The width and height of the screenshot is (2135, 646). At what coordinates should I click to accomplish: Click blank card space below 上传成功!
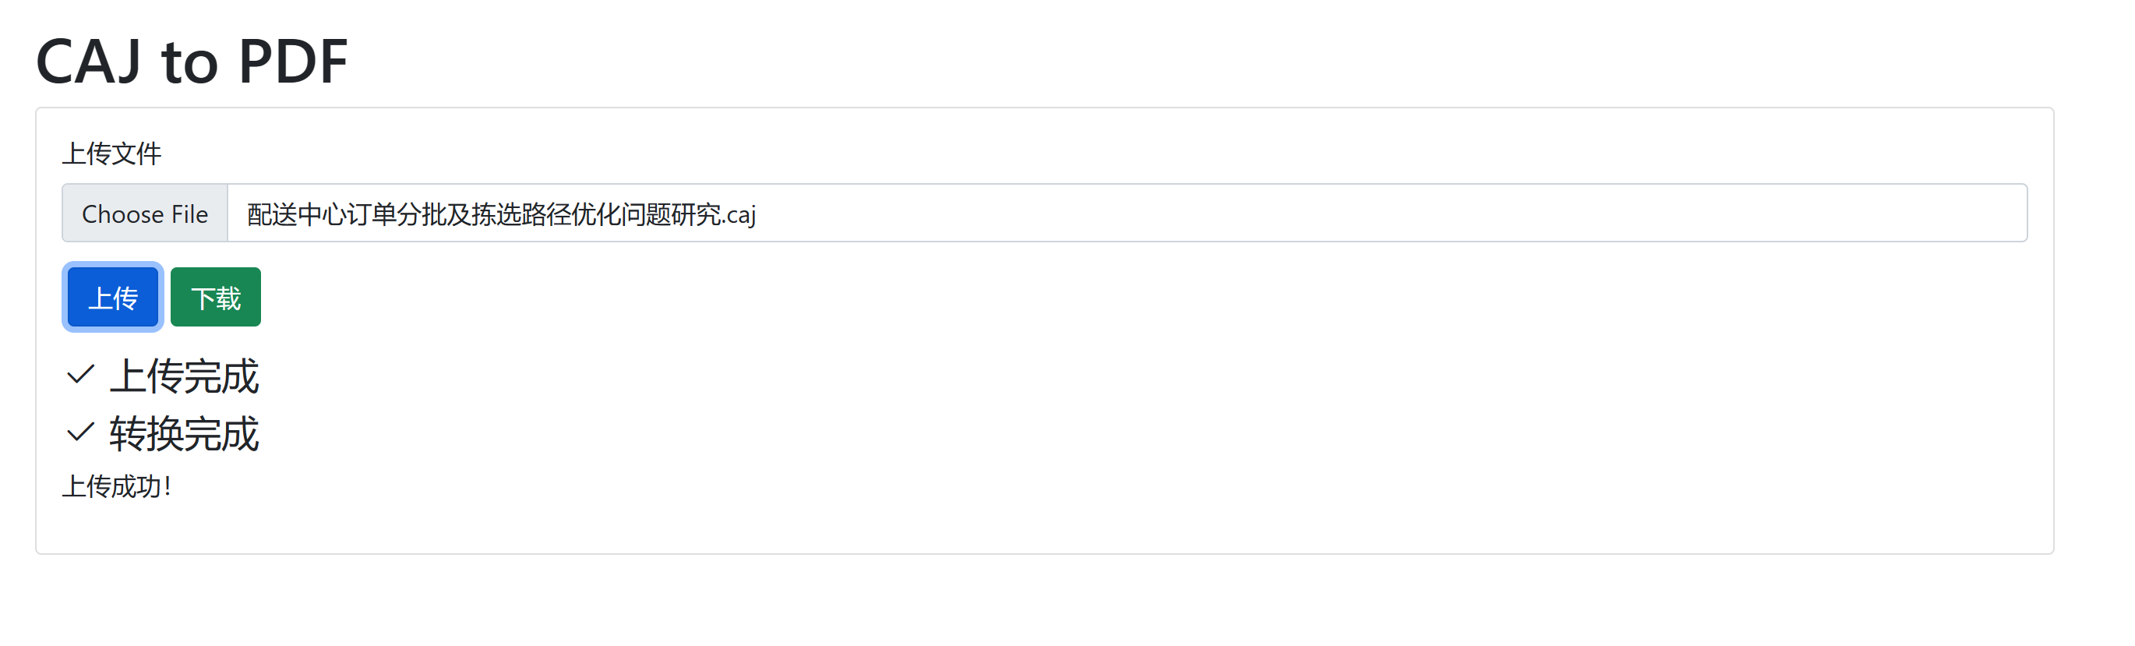pos(994,527)
